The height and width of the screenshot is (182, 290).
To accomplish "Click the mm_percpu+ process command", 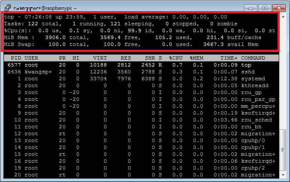I will [x=258, y=106].
